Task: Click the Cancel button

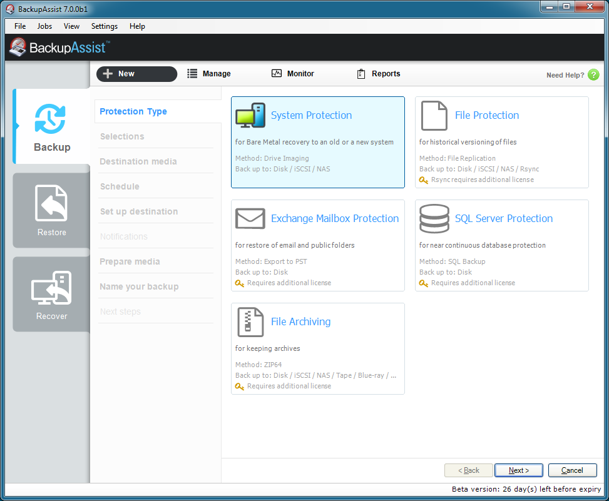Action: tap(573, 470)
